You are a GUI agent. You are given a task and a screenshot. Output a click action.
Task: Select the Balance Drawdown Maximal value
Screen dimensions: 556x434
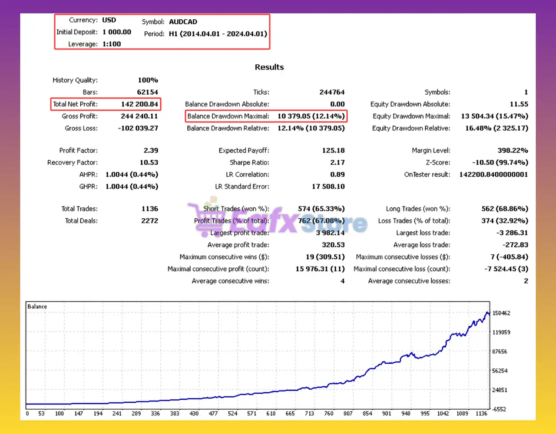311,116
